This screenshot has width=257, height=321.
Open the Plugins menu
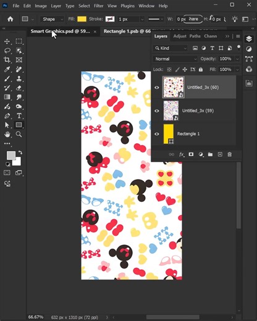pos(127,6)
